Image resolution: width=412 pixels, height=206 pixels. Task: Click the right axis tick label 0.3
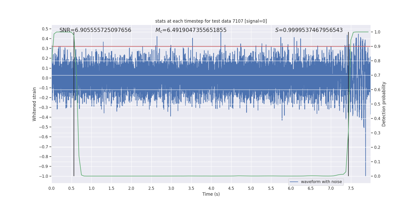(x=377, y=133)
